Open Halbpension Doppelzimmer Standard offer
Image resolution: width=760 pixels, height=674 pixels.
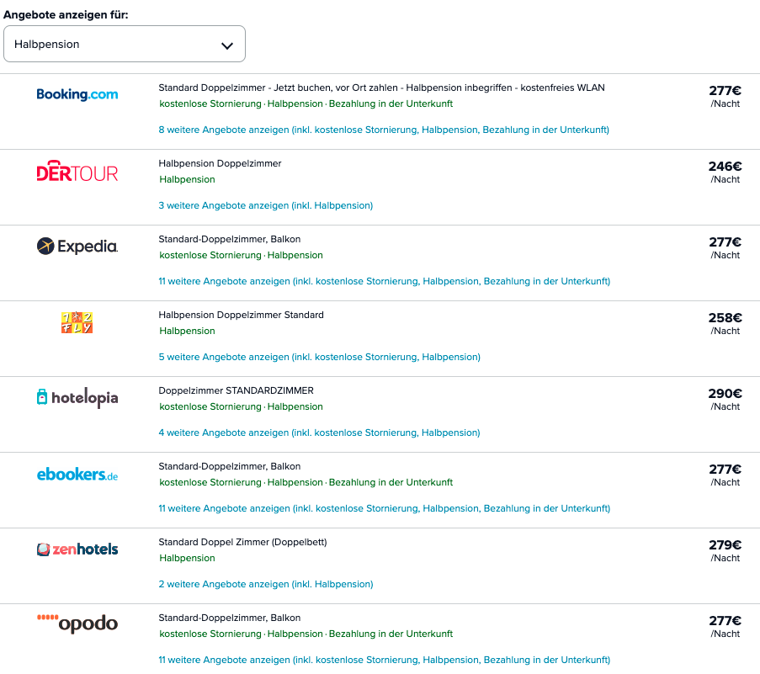tap(241, 315)
